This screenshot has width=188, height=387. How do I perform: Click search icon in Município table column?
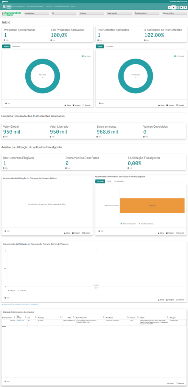[61, 317]
